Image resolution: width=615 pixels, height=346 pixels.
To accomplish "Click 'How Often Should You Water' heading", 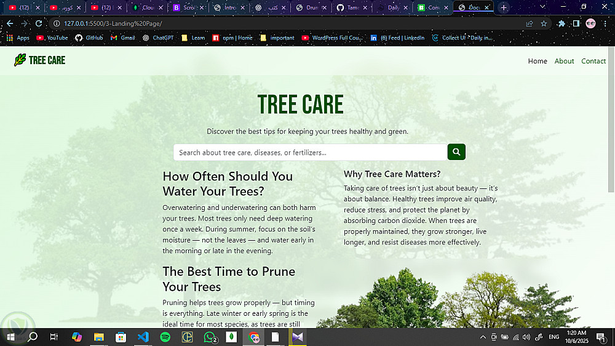I will 228,183.
